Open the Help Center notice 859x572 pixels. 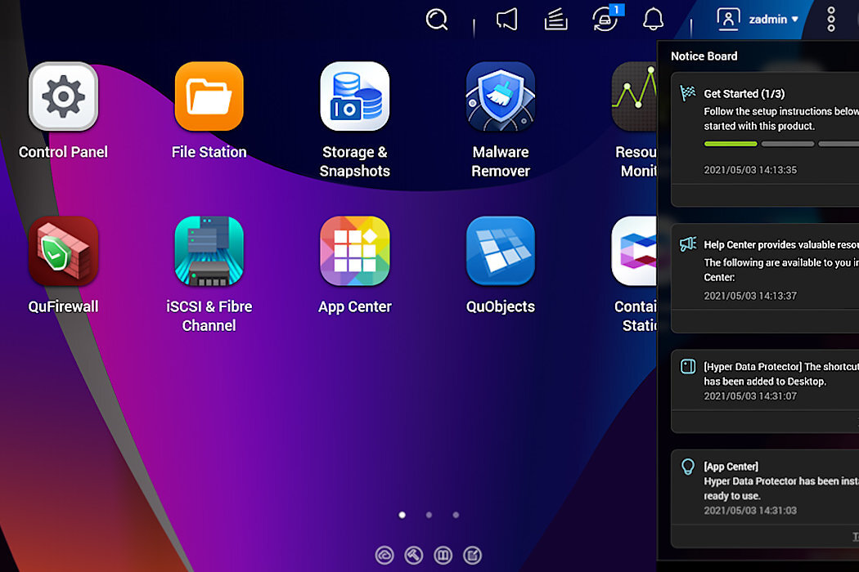coord(765,278)
